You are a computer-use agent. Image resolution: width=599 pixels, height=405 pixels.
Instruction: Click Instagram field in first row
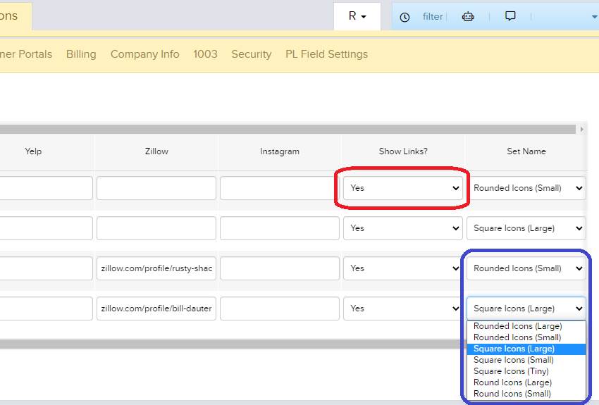pyautogui.click(x=280, y=188)
